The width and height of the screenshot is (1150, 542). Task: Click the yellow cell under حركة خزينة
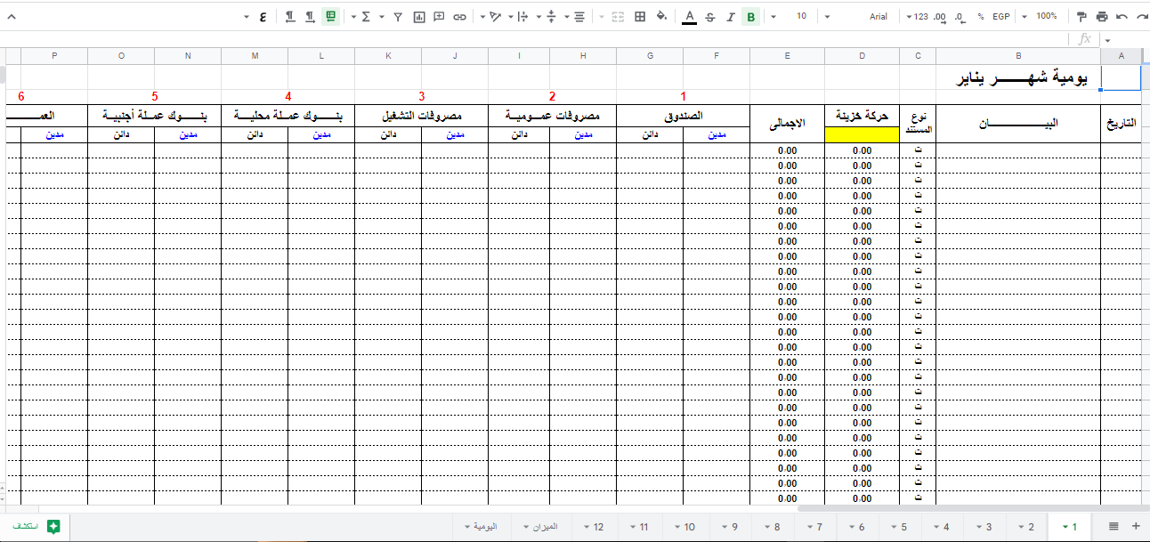(x=862, y=134)
